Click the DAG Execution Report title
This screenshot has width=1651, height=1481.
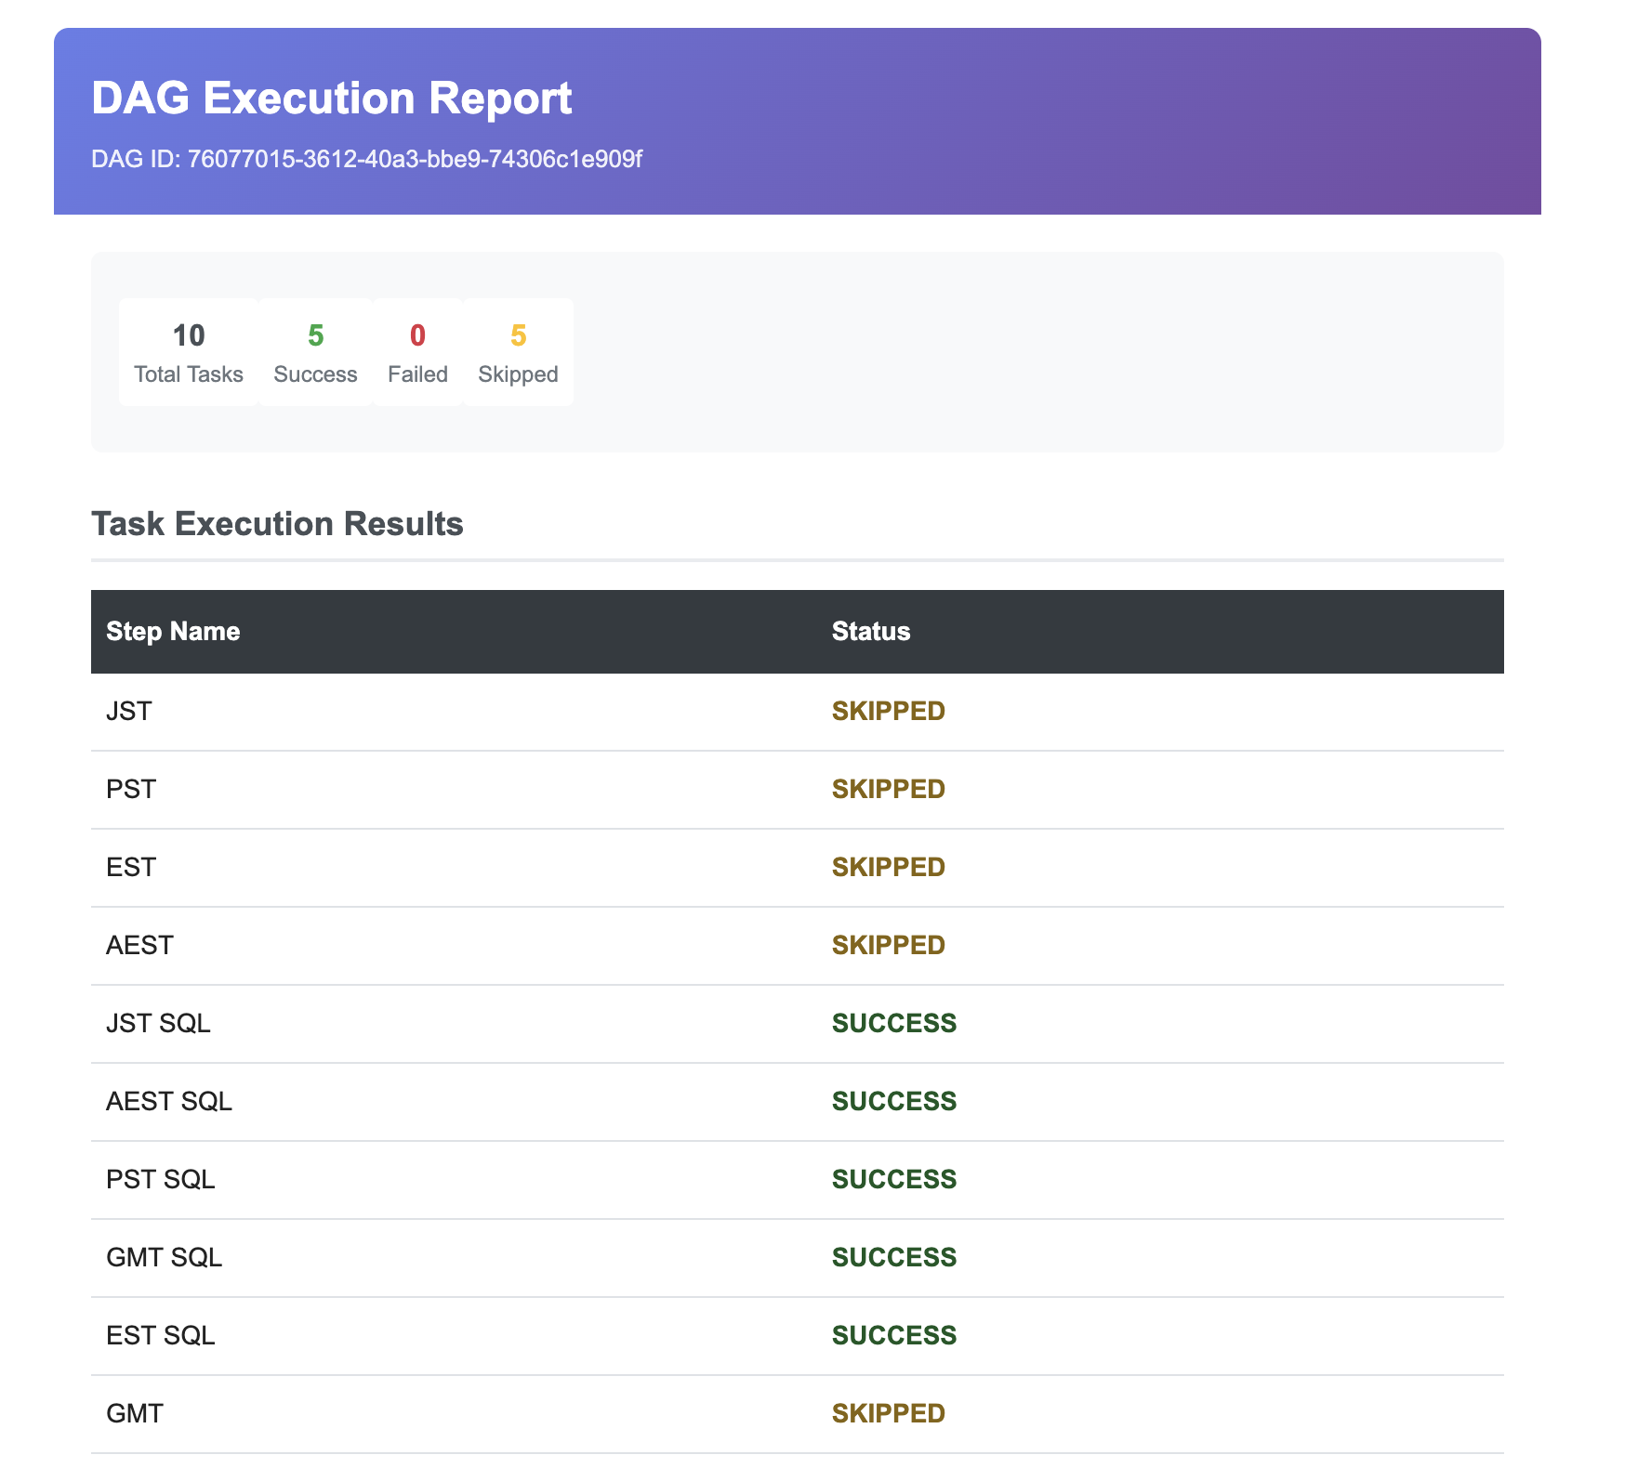pos(331,98)
